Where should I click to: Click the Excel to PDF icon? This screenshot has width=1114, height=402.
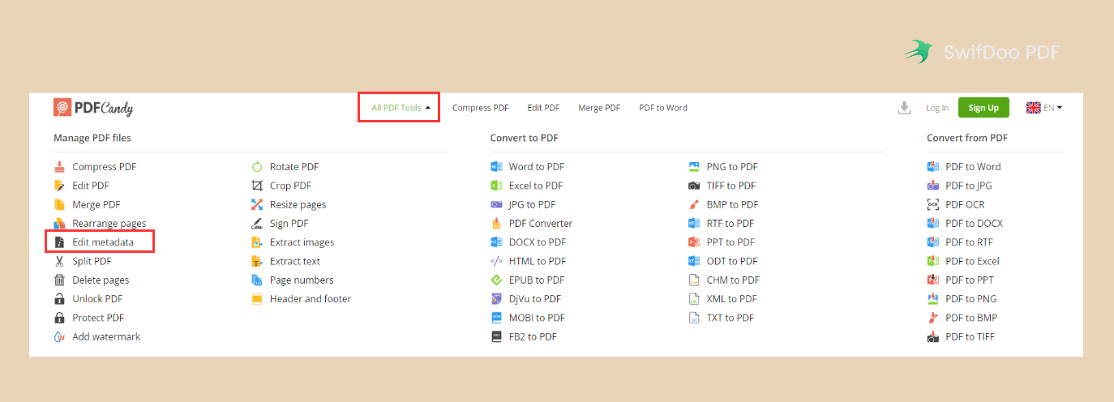(496, 186)
